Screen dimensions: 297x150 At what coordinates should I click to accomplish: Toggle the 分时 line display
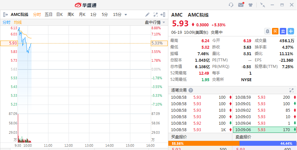[6, 22]
